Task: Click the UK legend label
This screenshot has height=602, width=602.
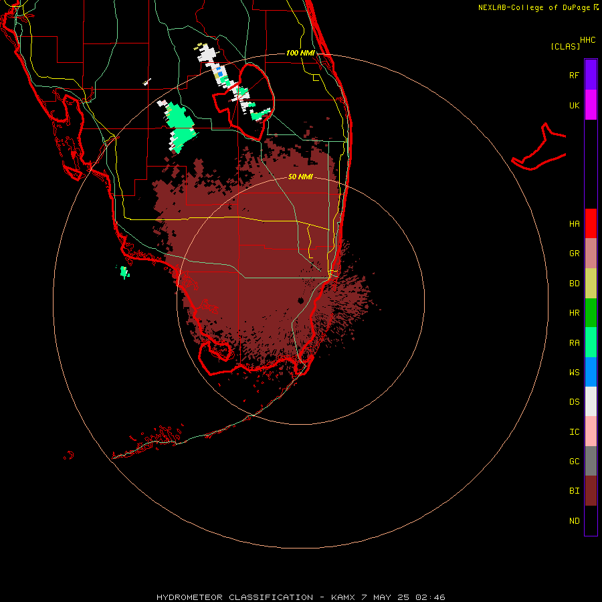Action: pos(574,105)
